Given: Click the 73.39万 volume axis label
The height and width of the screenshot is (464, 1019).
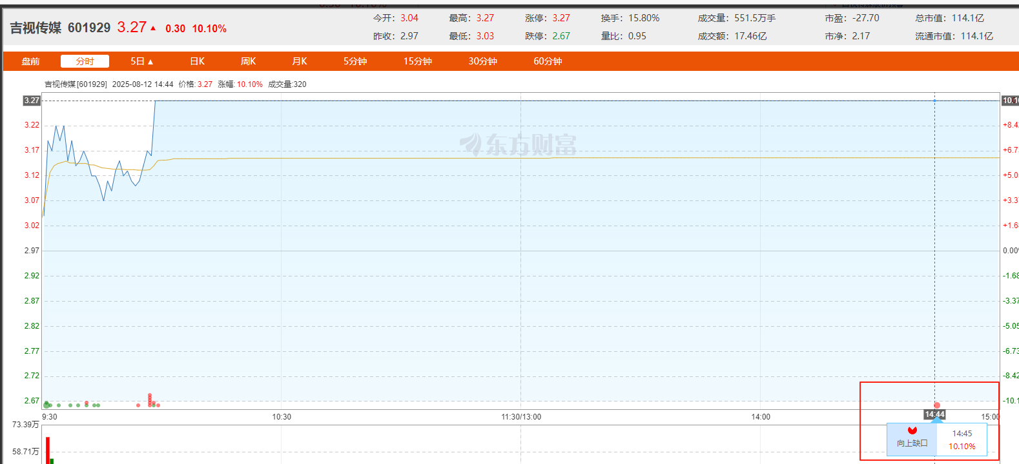Looking at the screenshot, I should 26,425.
